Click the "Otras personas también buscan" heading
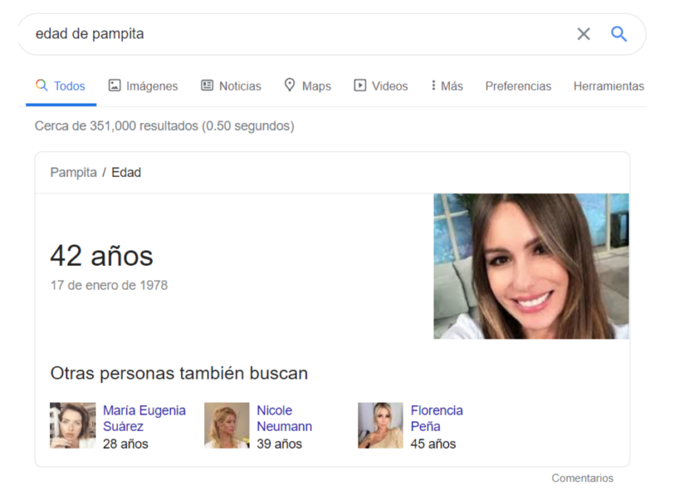The image size is (674, 500). click(179, 373)
